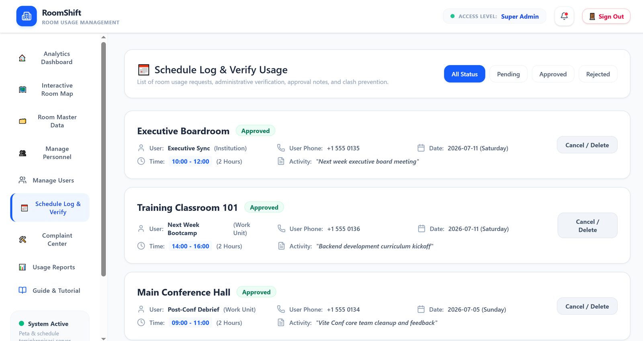The image size is (643, 341).
Task: Click the door icon on Sign Out
Action: 592,16
